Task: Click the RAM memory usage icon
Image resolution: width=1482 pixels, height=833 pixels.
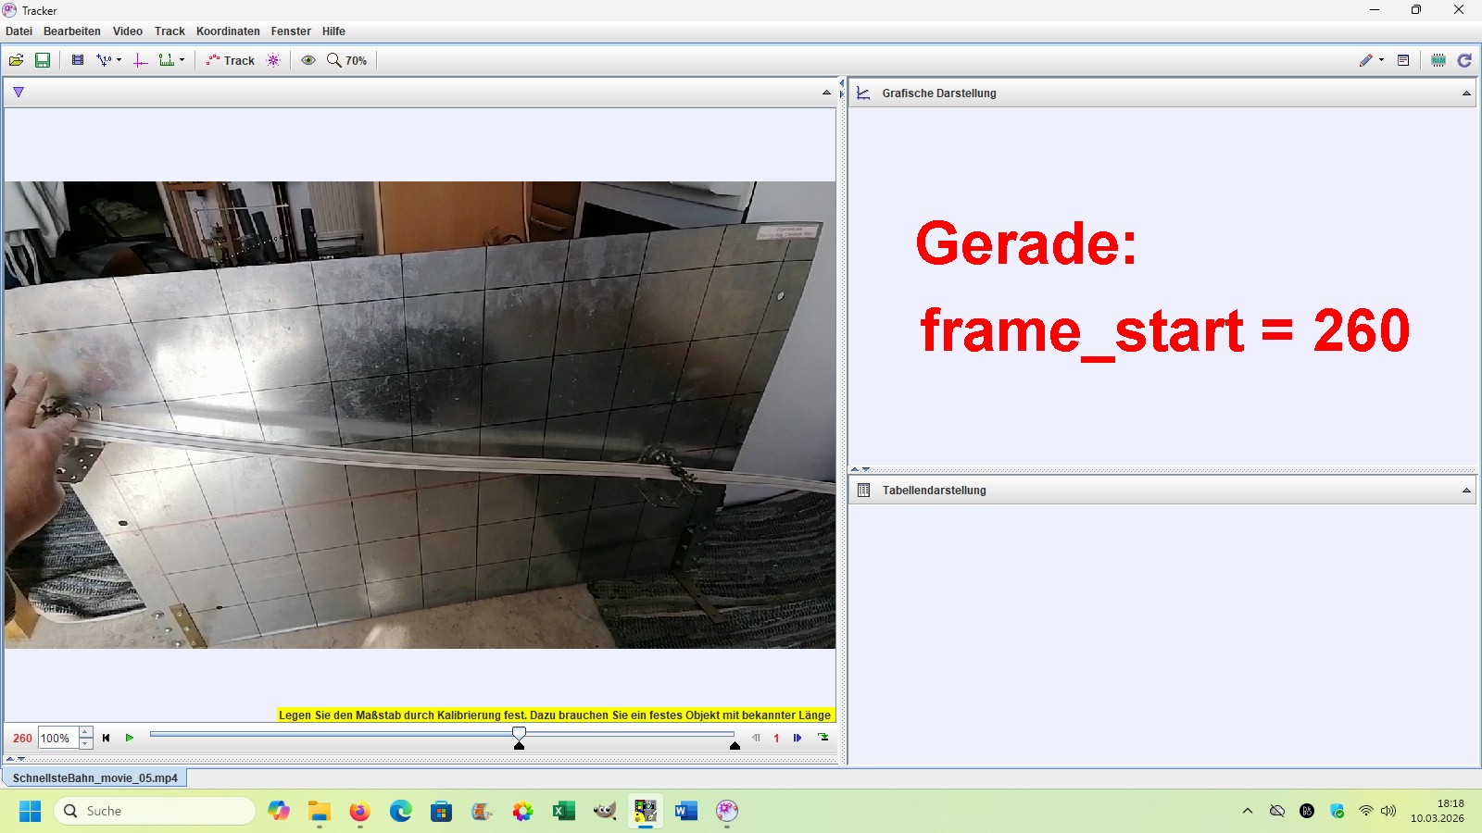Action: [x=1438, y=60]
